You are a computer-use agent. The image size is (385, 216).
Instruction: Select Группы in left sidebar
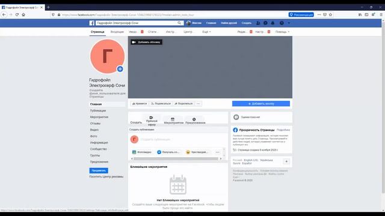coord(95,155)
